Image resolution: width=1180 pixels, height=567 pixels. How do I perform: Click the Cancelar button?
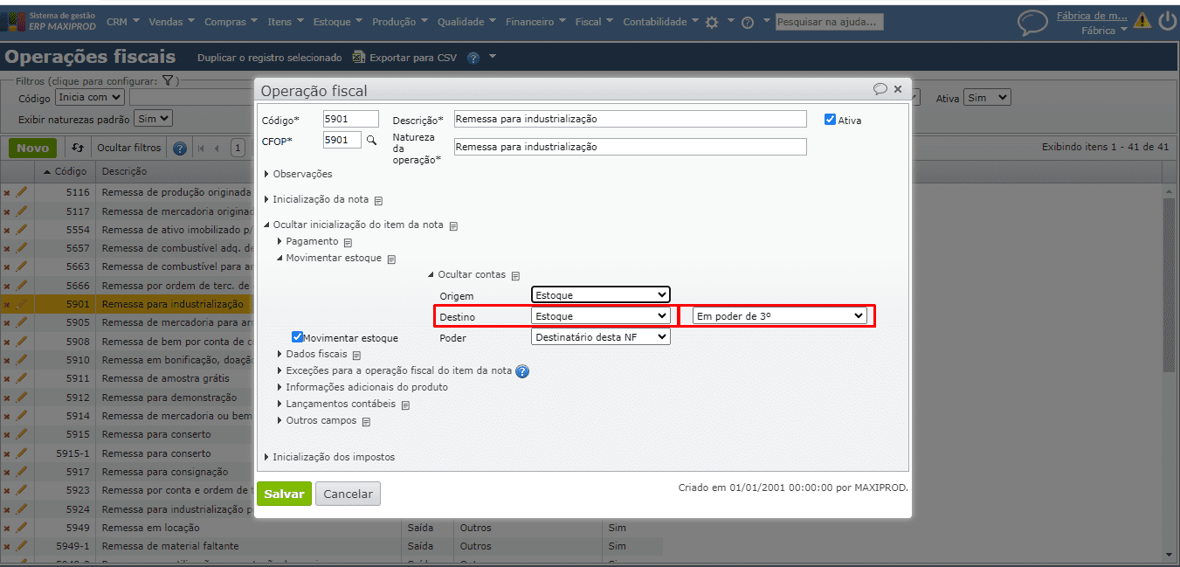348,494
